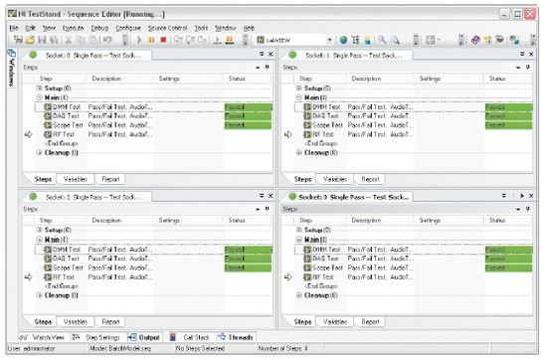
Task: Click the Paste toolbar icon
Action: (x=92, y=40)
